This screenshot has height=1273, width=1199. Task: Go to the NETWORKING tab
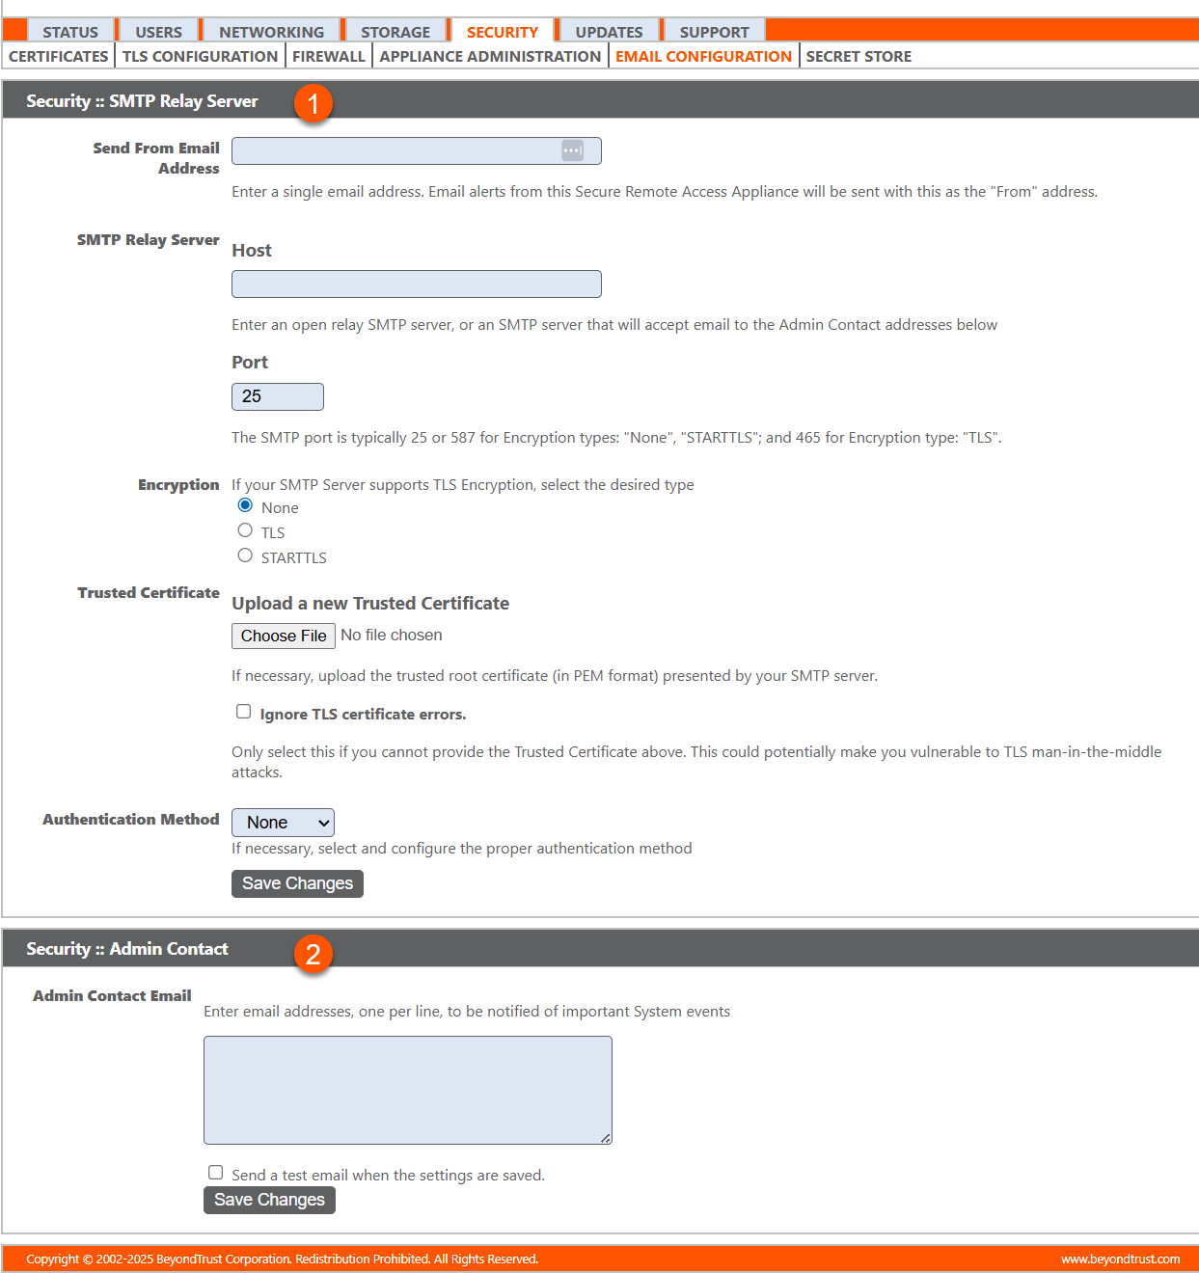[x=271, y=32]
